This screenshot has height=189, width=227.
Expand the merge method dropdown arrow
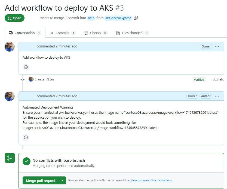point(63,181)
